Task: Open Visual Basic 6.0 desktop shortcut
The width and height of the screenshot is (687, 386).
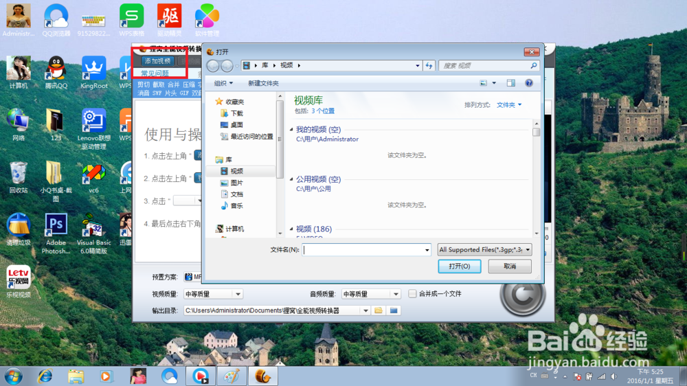Action: coord(93,234)
